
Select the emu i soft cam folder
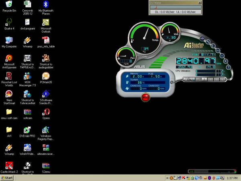9,114
